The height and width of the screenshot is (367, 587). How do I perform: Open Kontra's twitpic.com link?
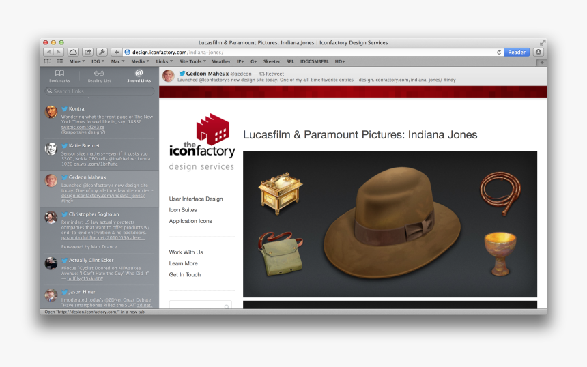[x=83, y=127]
